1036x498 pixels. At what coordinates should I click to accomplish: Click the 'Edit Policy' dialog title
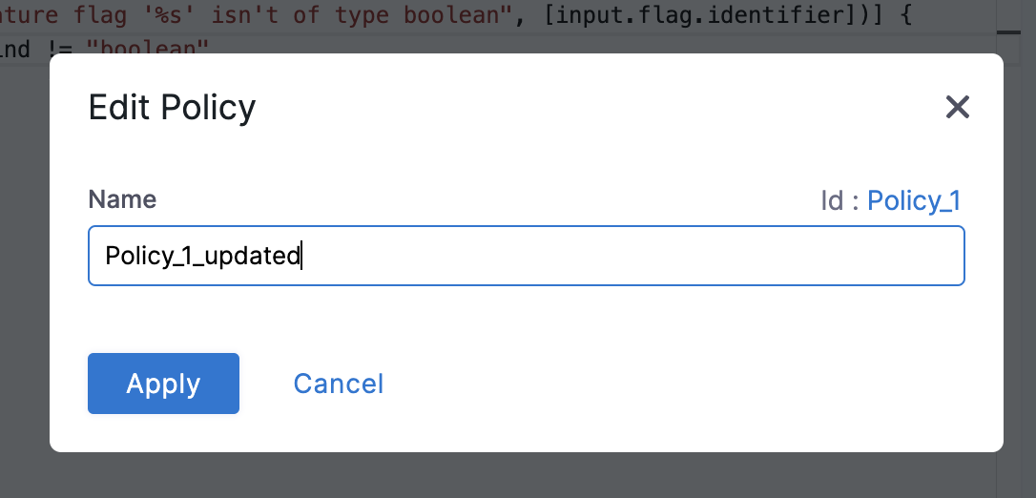coord(172,107)
